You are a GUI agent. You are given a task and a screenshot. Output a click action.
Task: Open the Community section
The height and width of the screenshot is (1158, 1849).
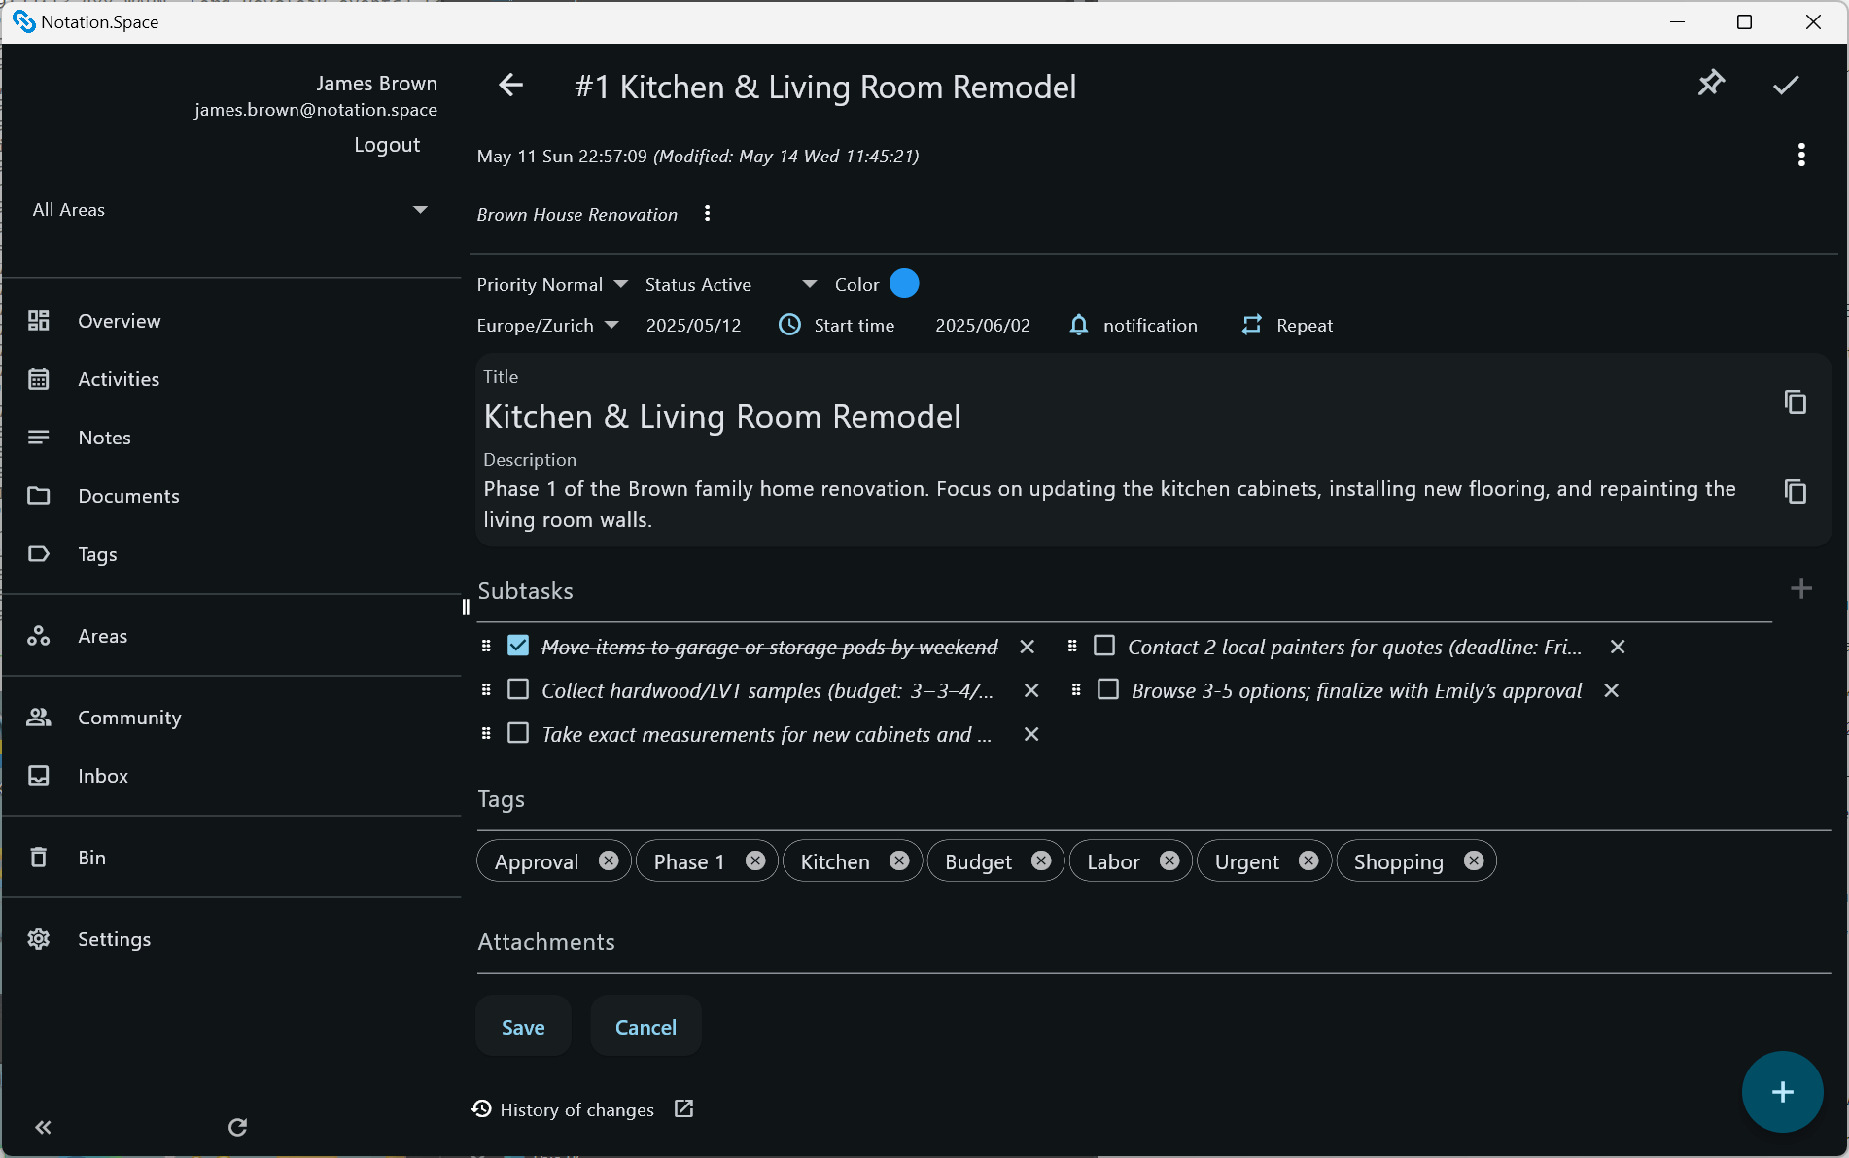click(128, 717)
